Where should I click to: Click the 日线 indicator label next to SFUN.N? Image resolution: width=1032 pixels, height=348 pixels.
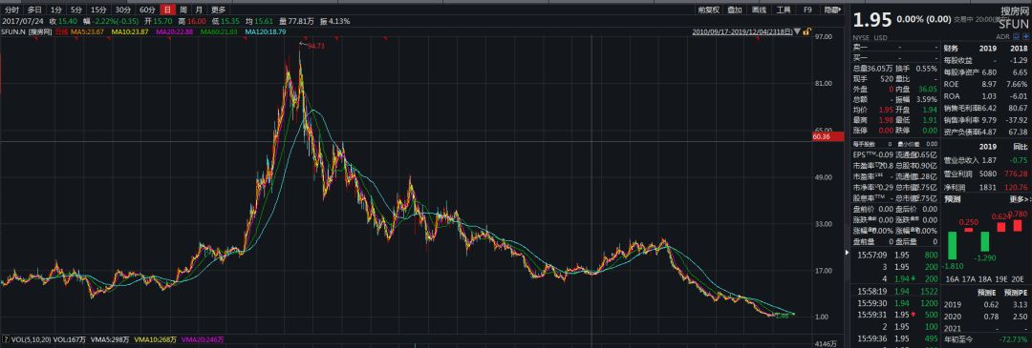pyautogui.click(x=61, y=31)
